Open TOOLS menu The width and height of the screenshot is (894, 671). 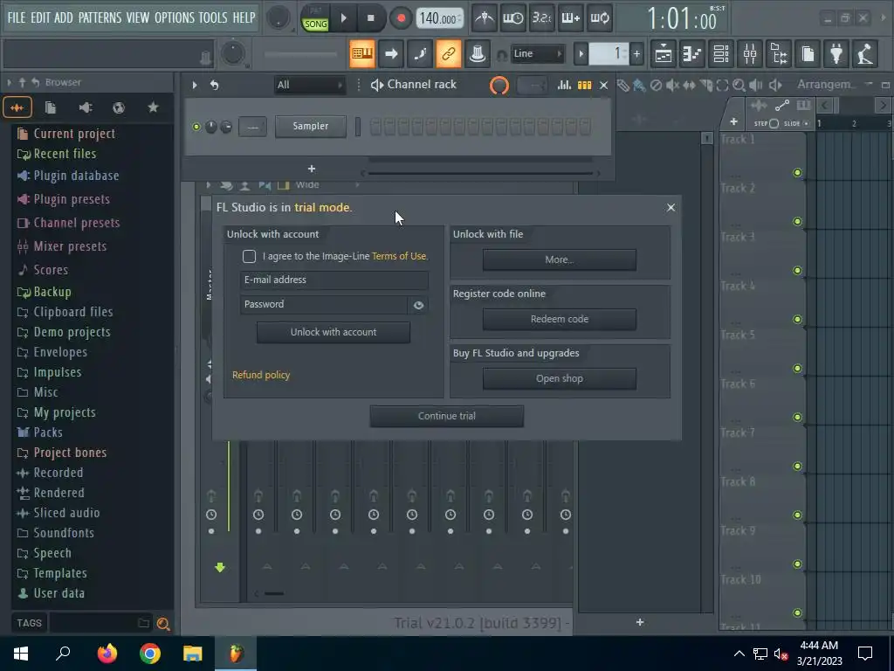point(213,17)
